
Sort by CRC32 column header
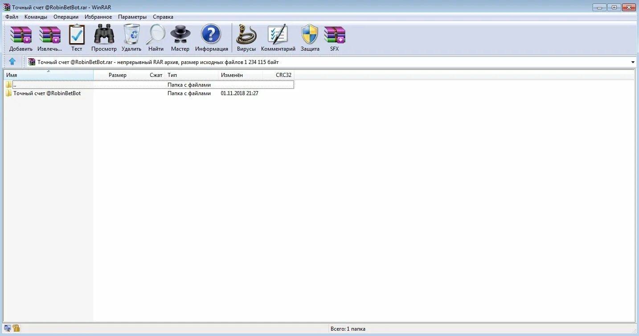(x=279, y=75)
